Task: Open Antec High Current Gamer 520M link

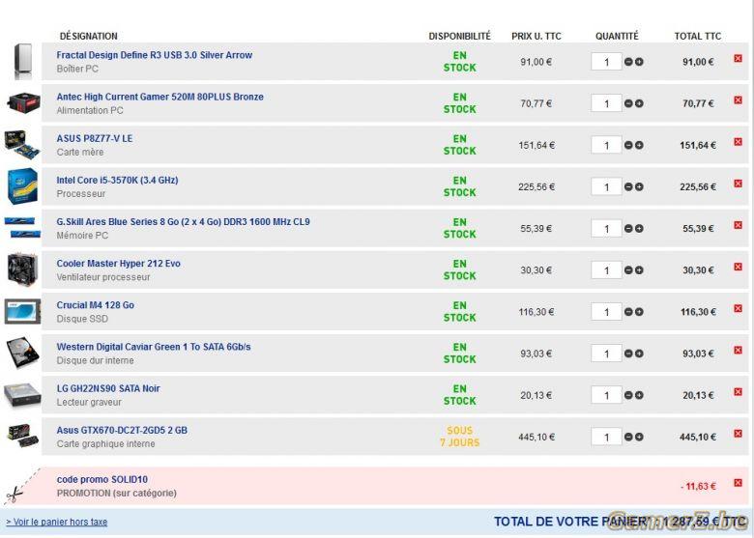Action: pos(160,97)
